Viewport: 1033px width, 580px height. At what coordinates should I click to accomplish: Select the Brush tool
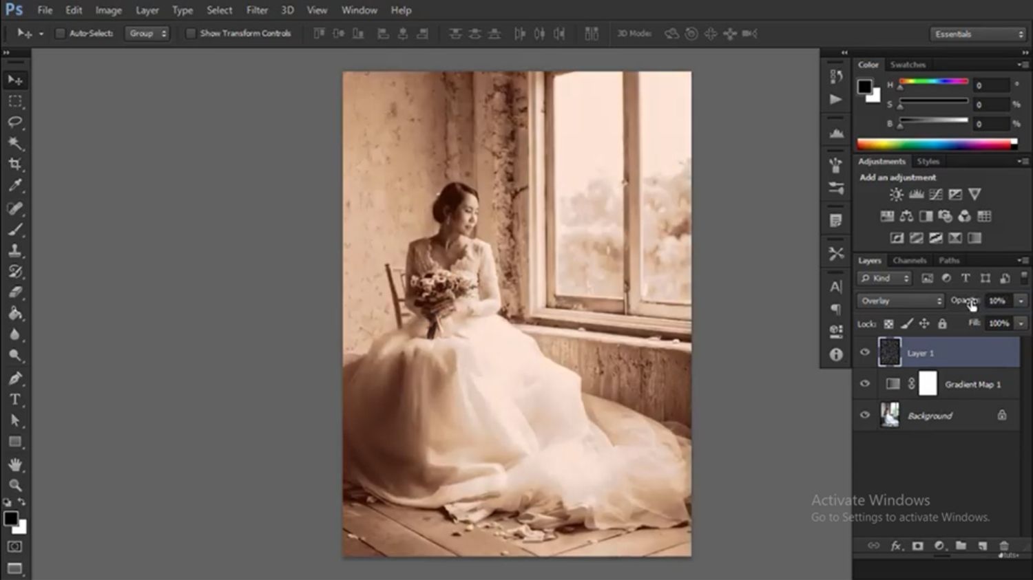15,229
